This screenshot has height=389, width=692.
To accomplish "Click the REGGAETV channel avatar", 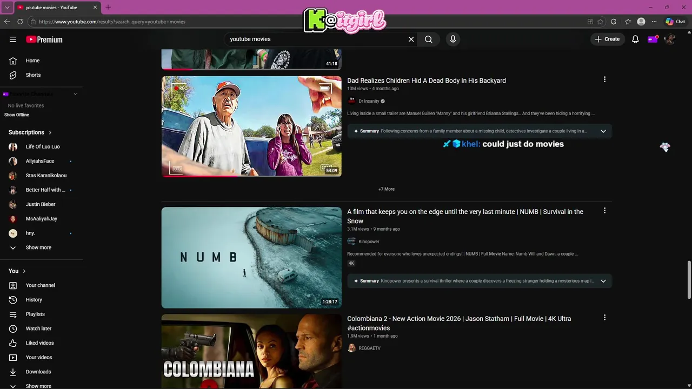I will coord(351,348).
